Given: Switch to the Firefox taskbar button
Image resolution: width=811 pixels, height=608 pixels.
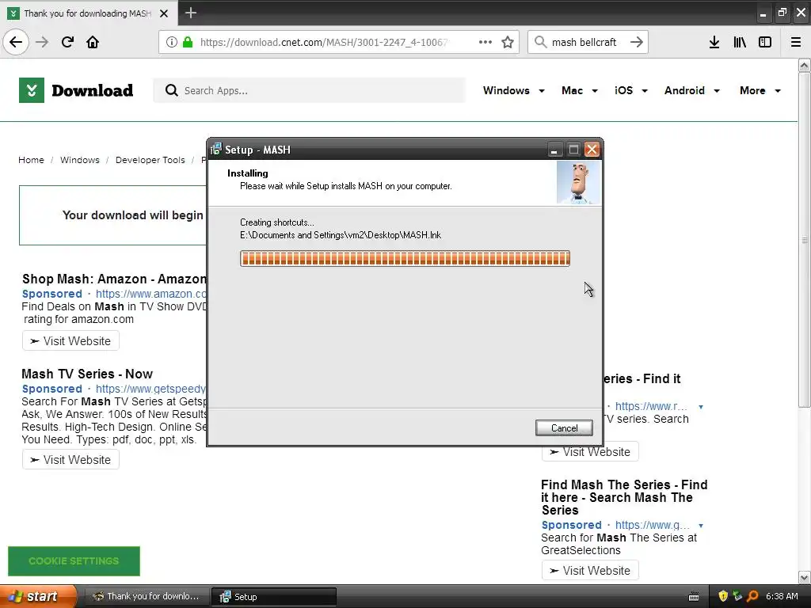Looking at the screenshot, I should coord(147,596).
